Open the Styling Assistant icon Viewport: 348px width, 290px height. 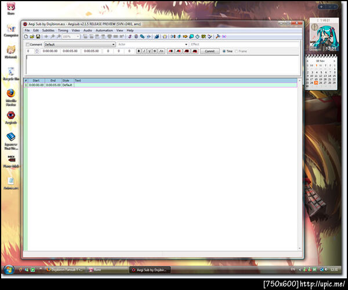click(179, 37)
